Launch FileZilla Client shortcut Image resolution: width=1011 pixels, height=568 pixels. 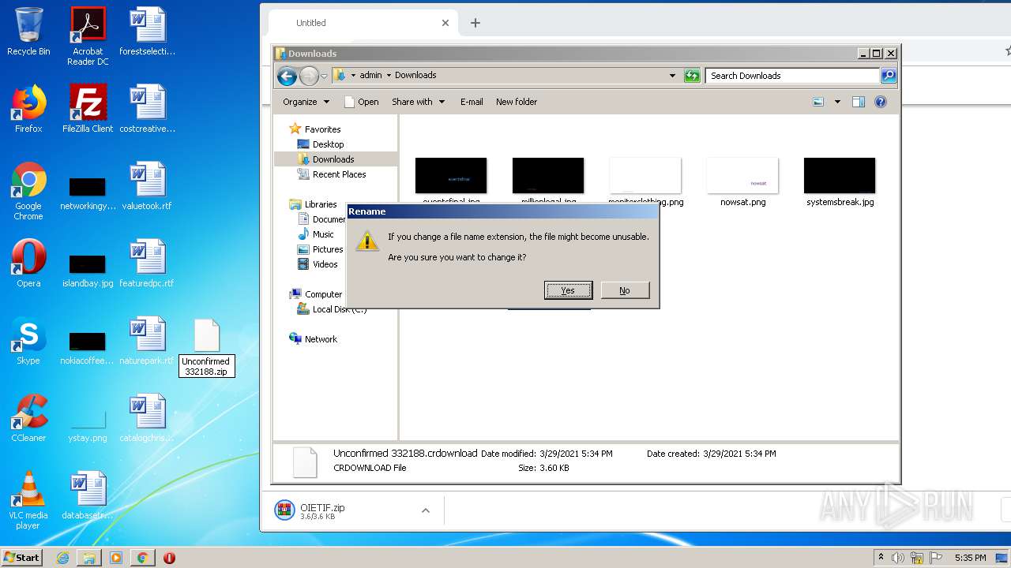pyautogui.click(x=88, y=109)
